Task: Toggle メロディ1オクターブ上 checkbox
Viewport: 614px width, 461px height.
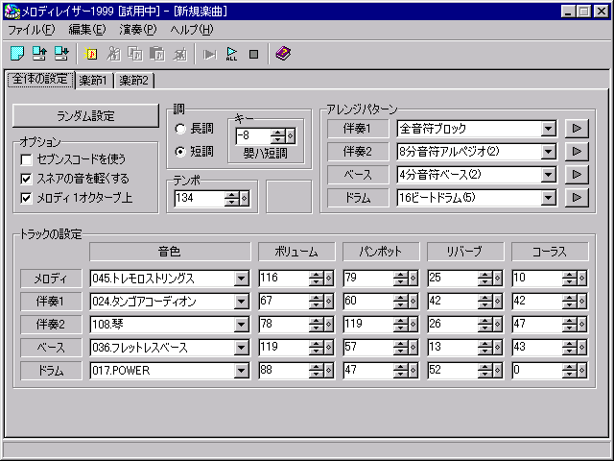Action: point(26,198)
